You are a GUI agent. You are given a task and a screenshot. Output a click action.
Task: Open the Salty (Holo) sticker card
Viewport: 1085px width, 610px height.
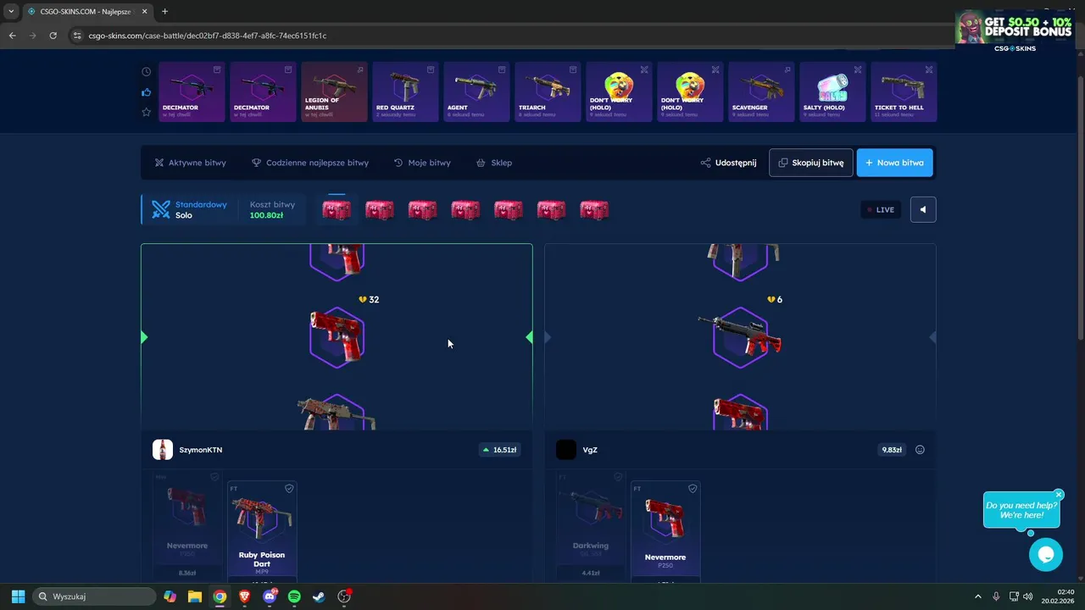tap(832, 91)
